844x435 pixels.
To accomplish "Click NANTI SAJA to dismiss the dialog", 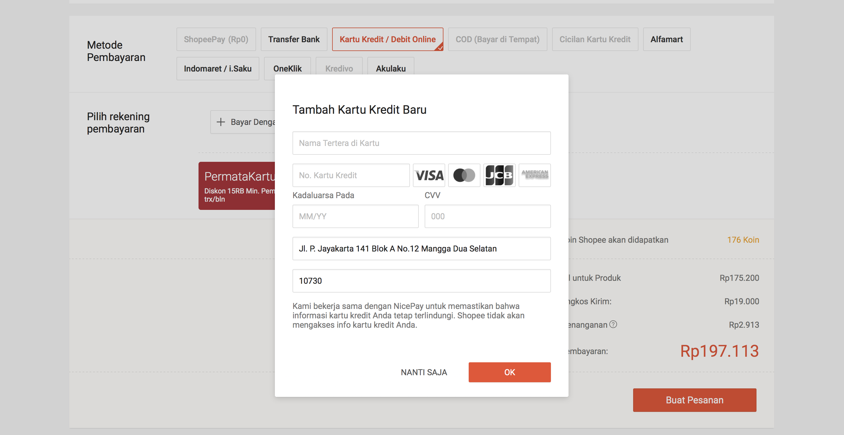I will 424,372.
